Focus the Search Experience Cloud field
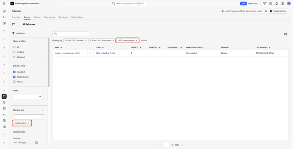Viewport: 293px width, 149px height. 129,4
